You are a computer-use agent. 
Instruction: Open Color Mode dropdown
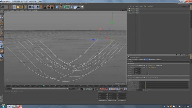click(x=140, y=78)
